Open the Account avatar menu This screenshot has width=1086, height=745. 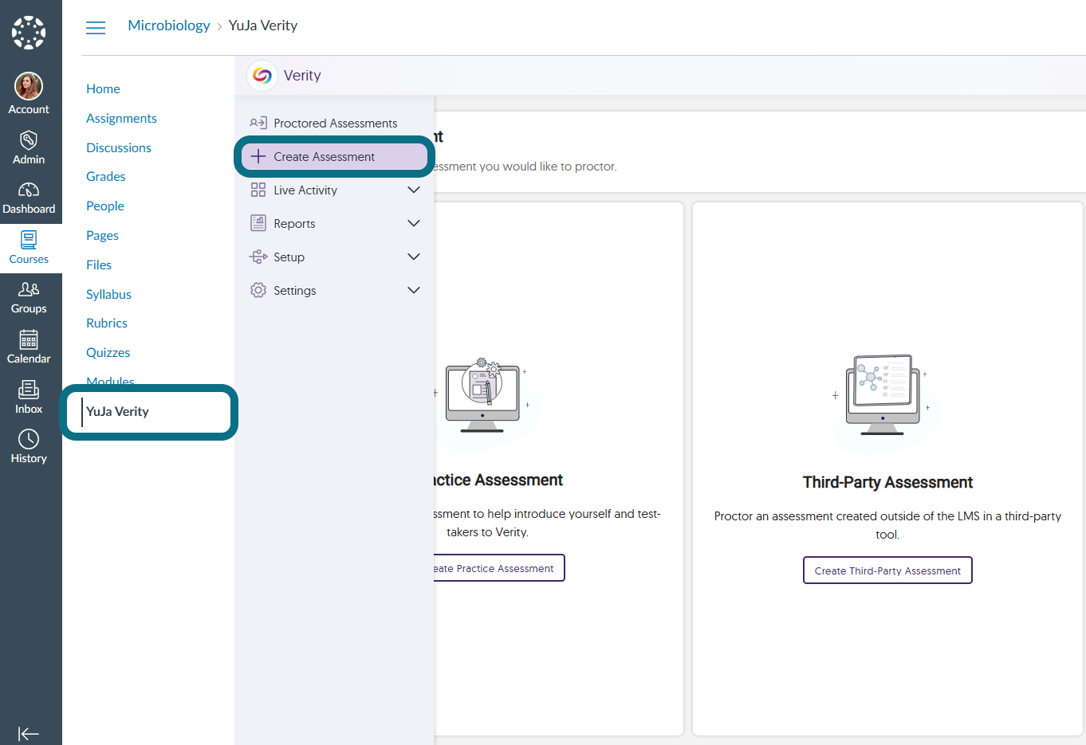(x=29, y=86)
